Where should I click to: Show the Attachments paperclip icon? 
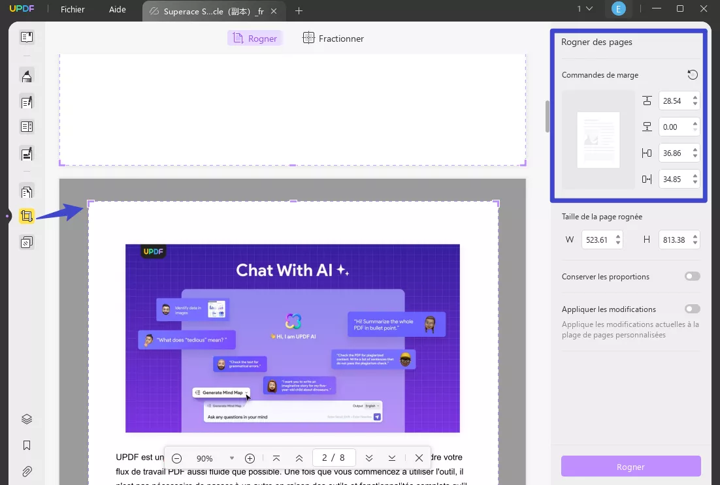point(27,471)
